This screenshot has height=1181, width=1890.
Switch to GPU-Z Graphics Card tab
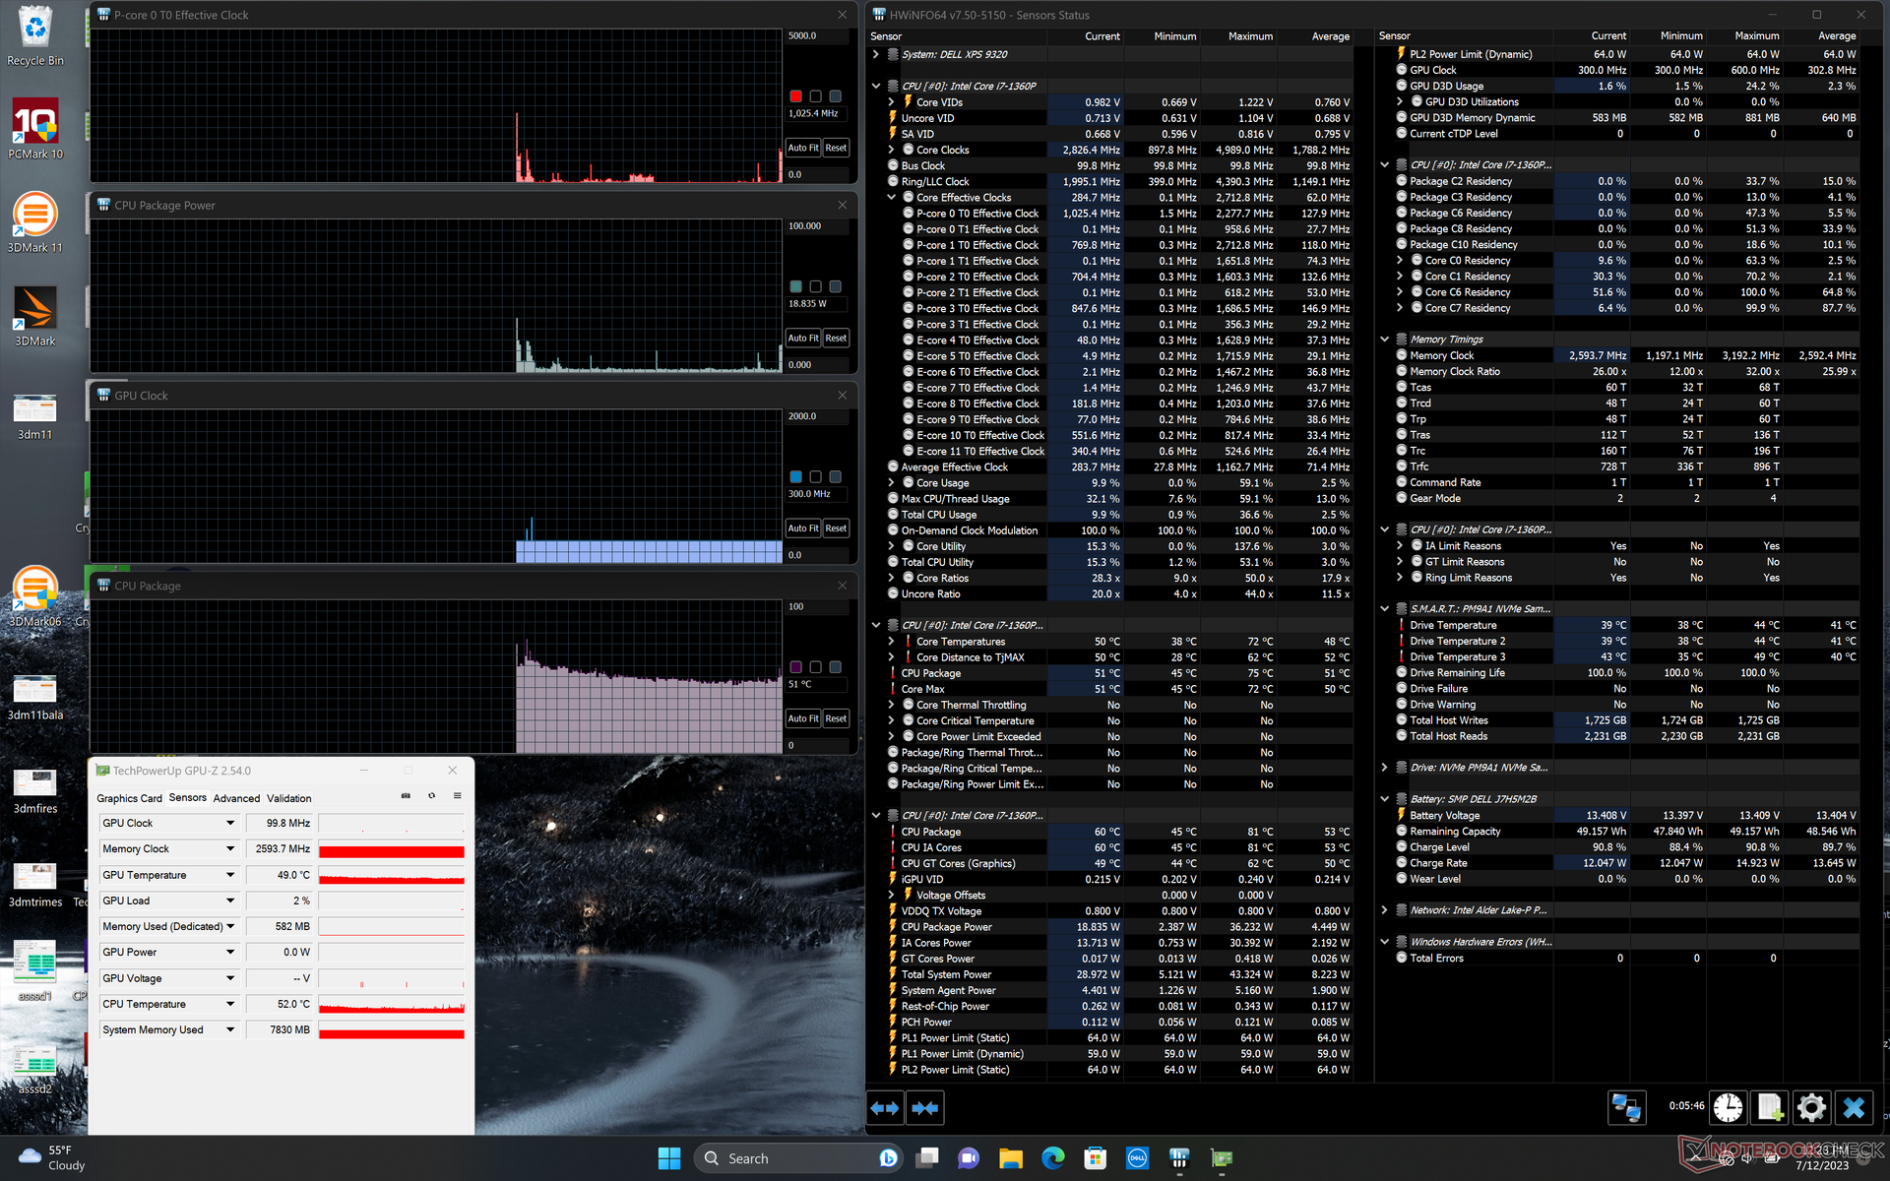pos(129,798)
